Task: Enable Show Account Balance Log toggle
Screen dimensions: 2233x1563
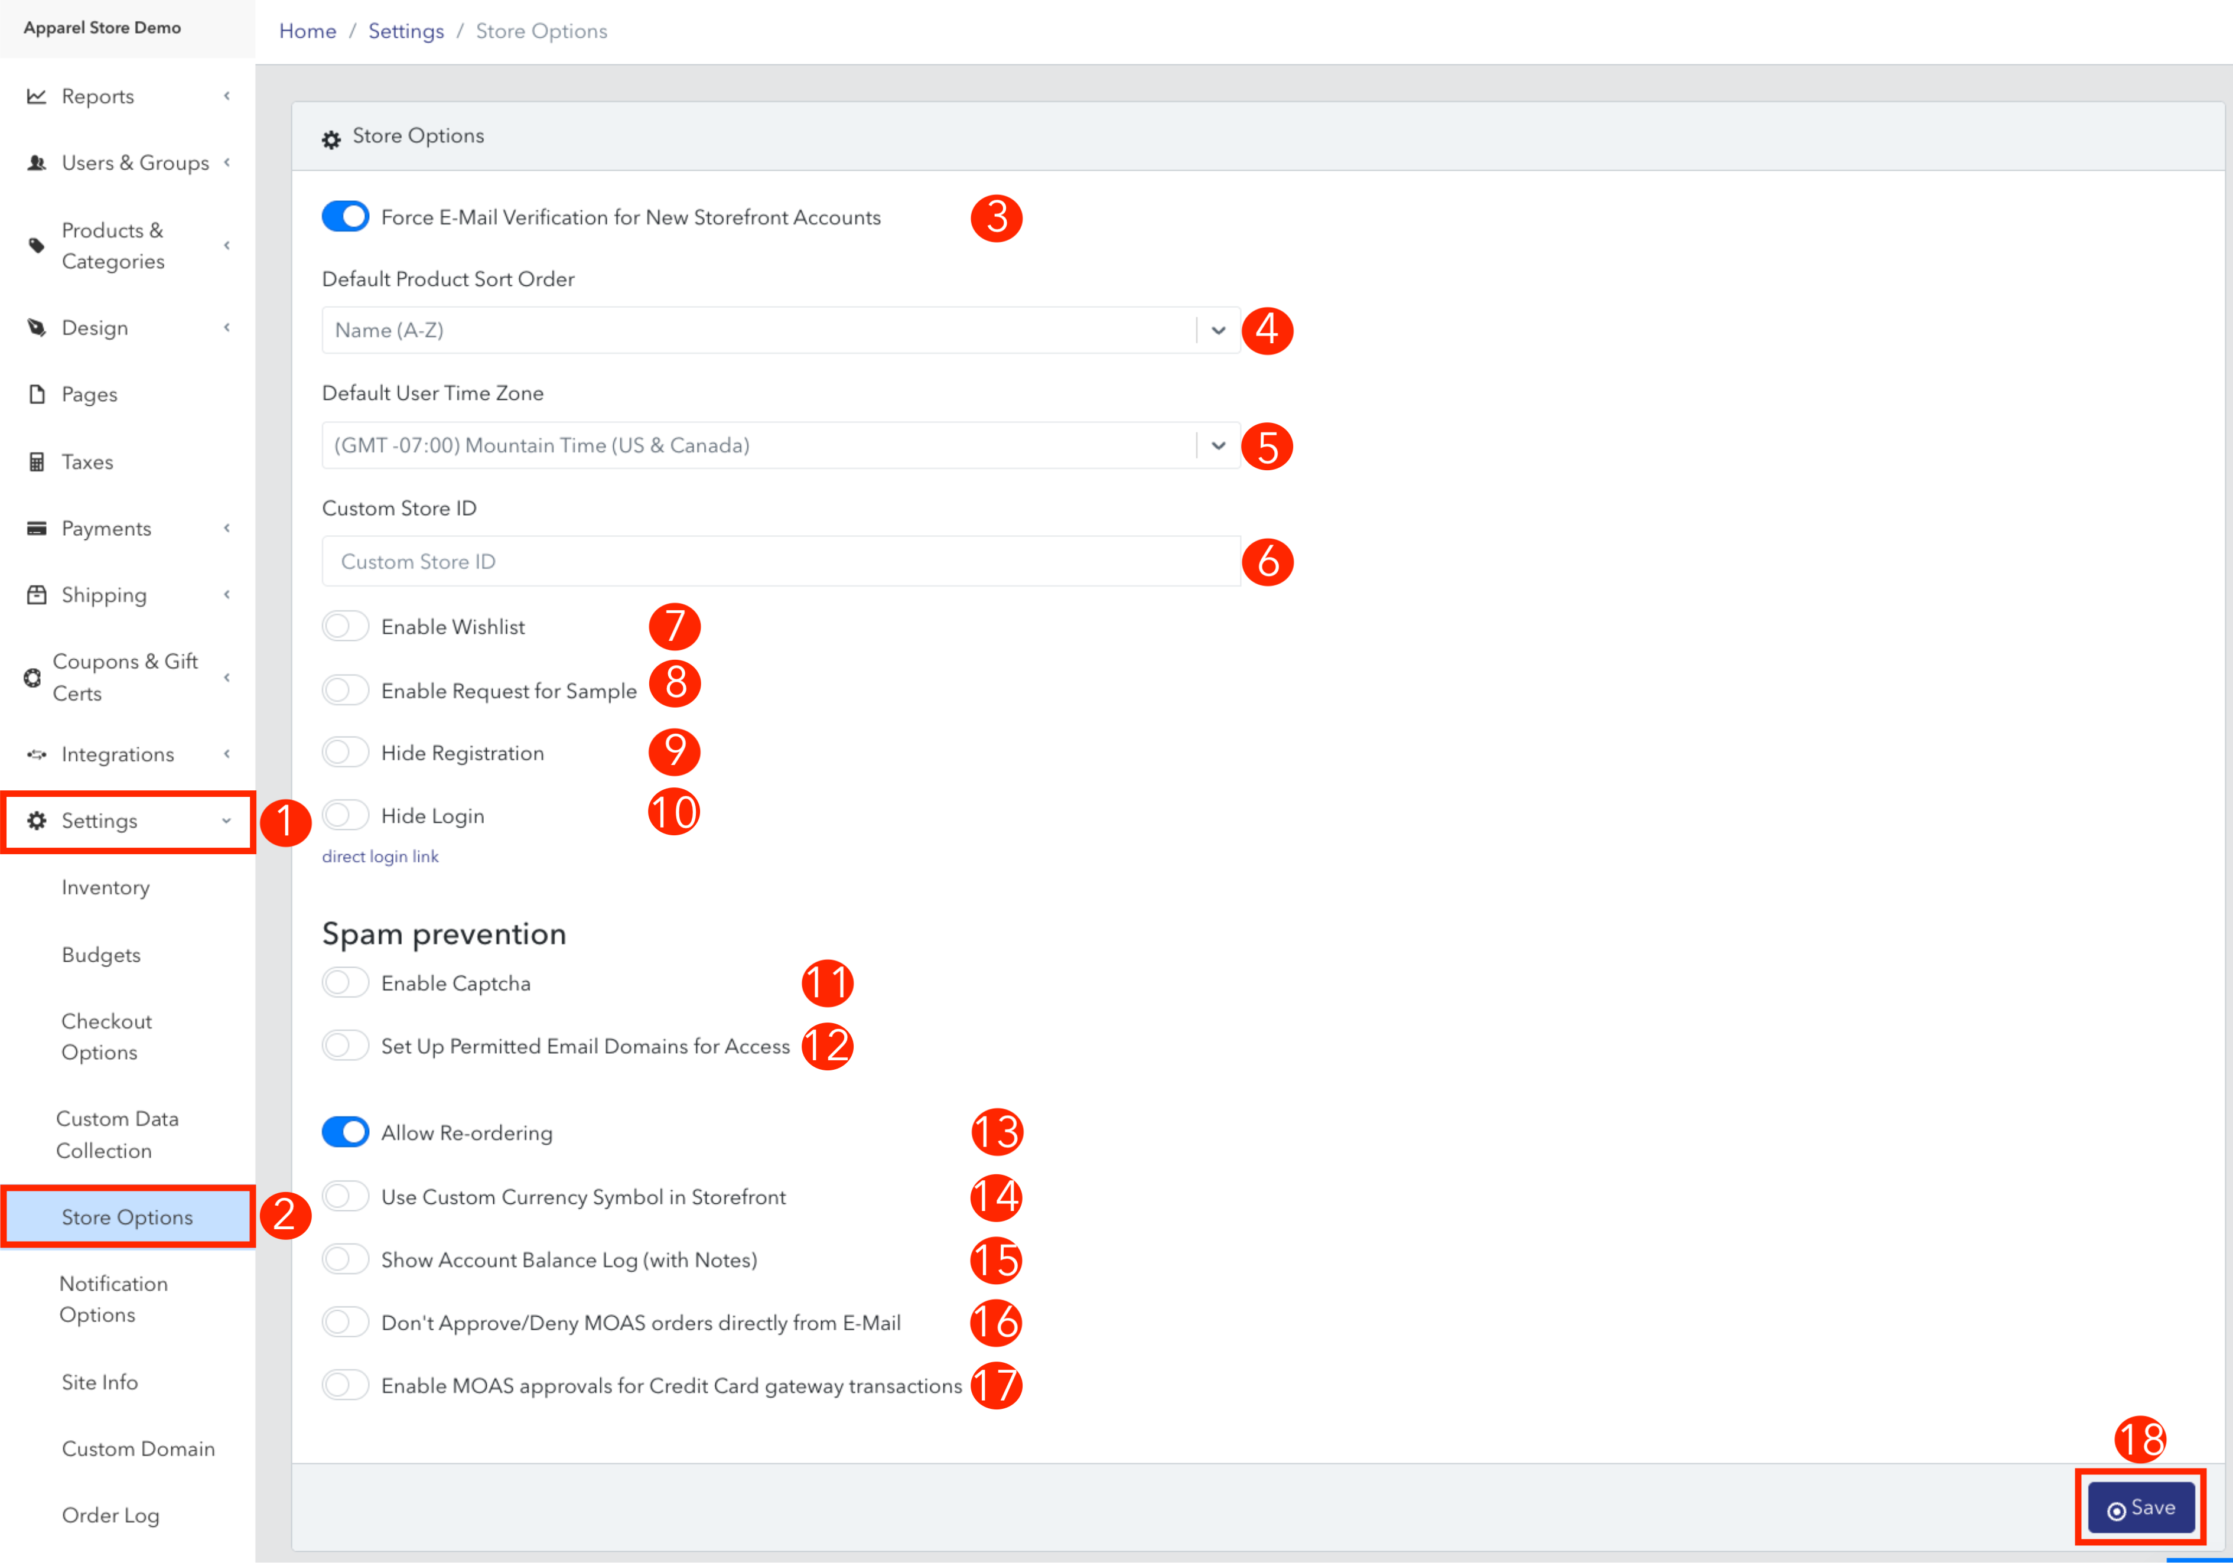Action: click(345, 1259)
